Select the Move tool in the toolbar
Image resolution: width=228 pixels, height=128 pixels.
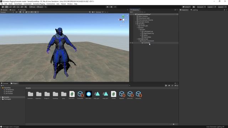pyautogui.click(x=6, y=7)
